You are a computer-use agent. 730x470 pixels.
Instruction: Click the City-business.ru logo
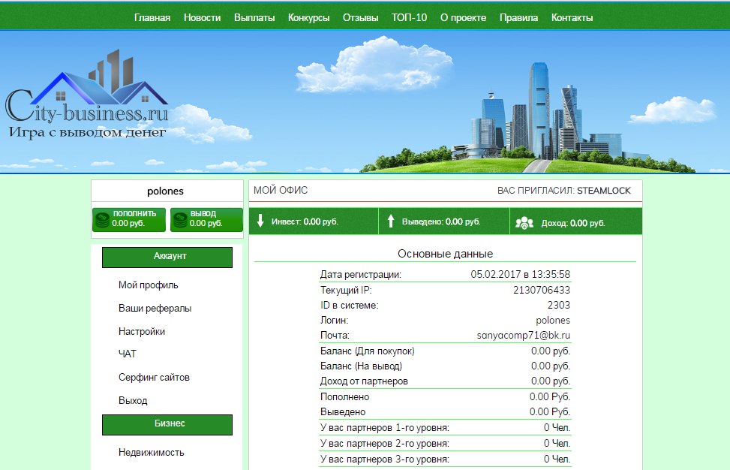coord(87,95)
